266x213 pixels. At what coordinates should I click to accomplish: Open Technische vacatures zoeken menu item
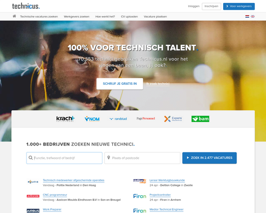click(39, 16)
